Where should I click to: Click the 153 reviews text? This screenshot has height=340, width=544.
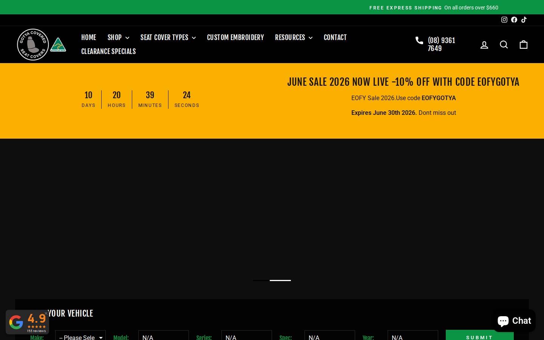(x=36, y=331)
